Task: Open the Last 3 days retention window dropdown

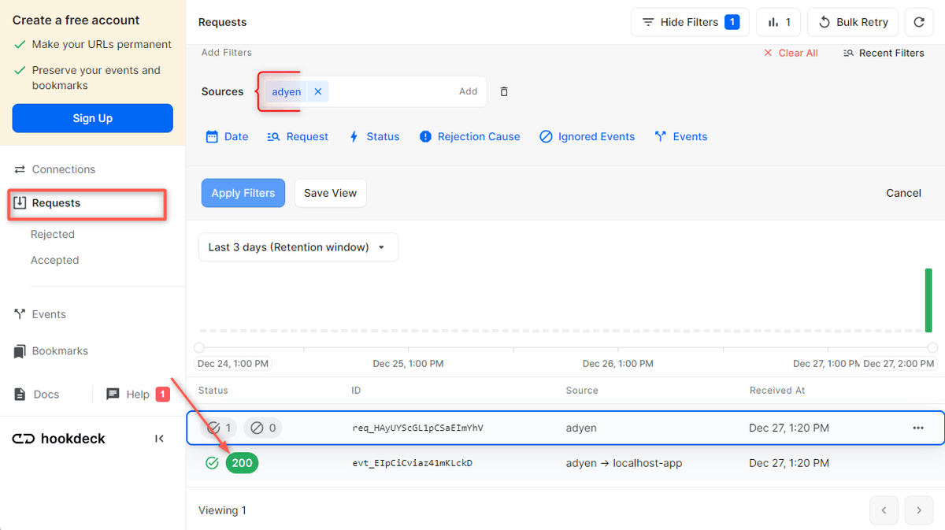Action: click(x=298, y=246)
